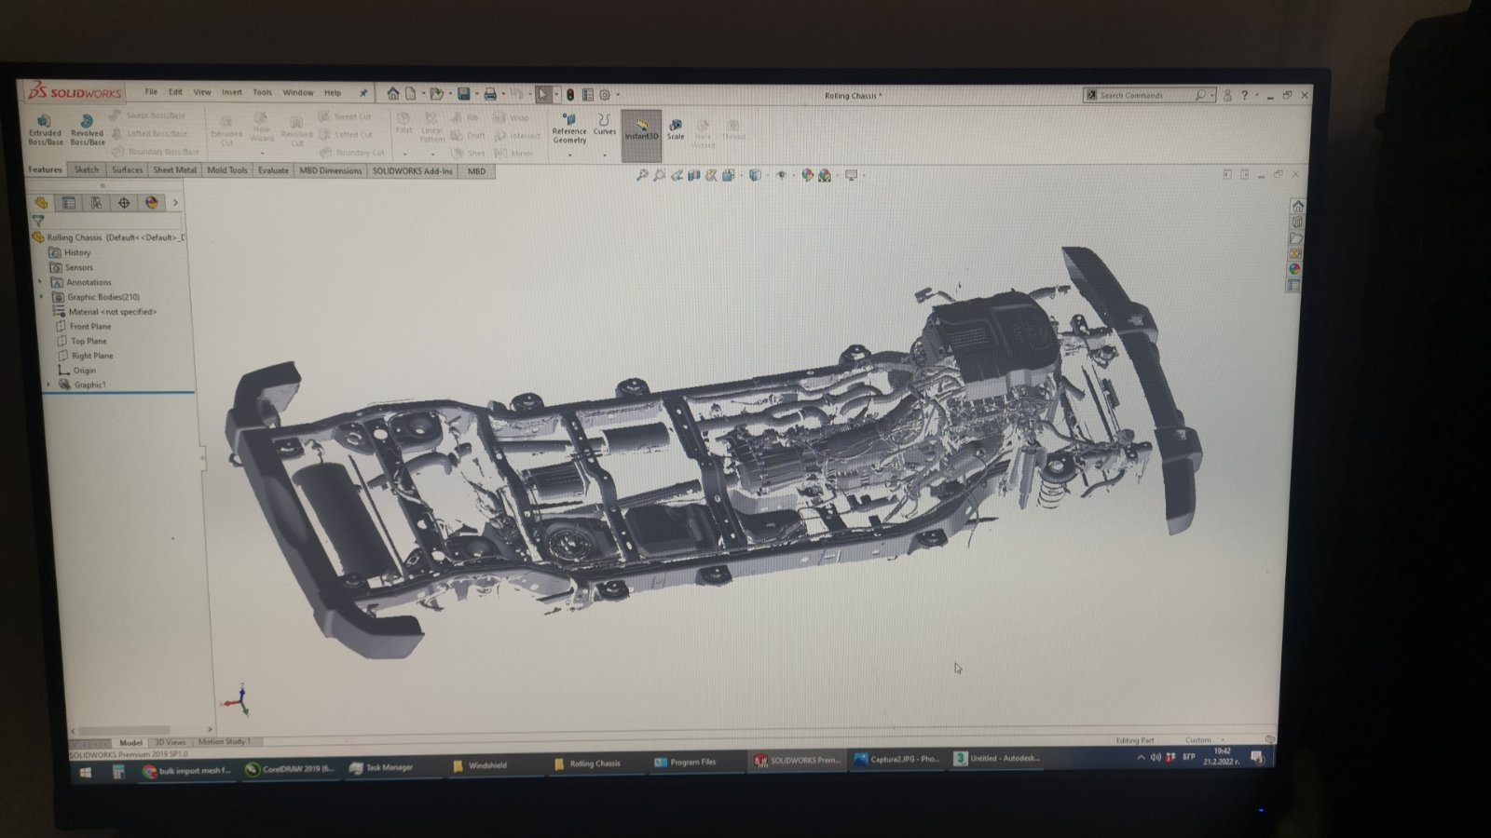Click the Search Commands input field
1491x838 pixels.
tap(1144, 95)
